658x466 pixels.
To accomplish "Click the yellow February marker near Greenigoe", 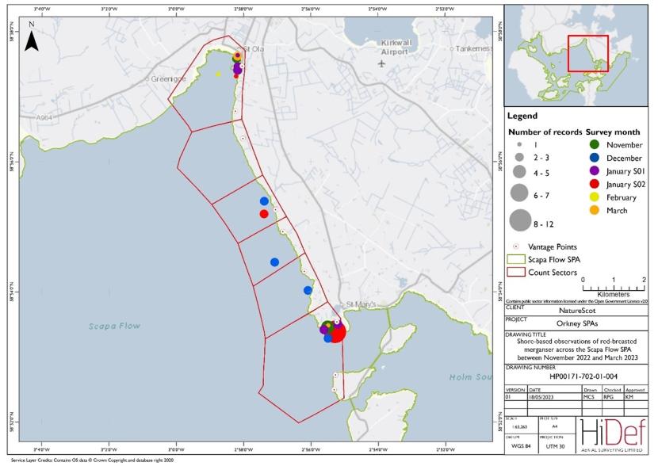I will click(x=218, y=74).
